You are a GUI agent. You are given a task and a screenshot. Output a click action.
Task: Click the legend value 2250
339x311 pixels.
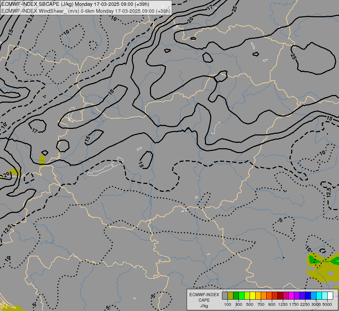pyautogui.click(x=305, y=304)
